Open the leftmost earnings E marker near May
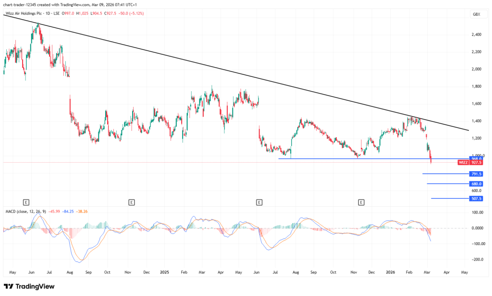492x296 pixels. (26, 202)
